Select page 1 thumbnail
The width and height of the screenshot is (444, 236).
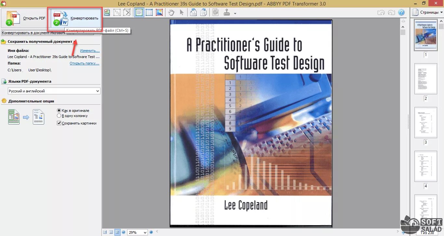pos(425,35)
